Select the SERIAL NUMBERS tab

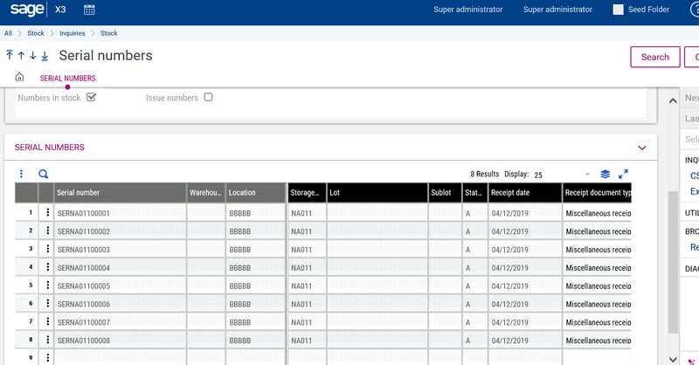(x=68, y=79)
